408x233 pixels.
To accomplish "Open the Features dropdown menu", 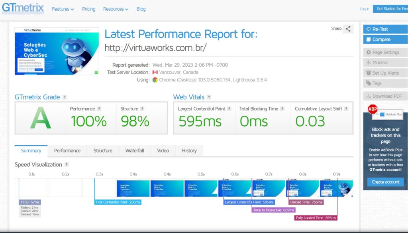I will [x=63, y=9].
